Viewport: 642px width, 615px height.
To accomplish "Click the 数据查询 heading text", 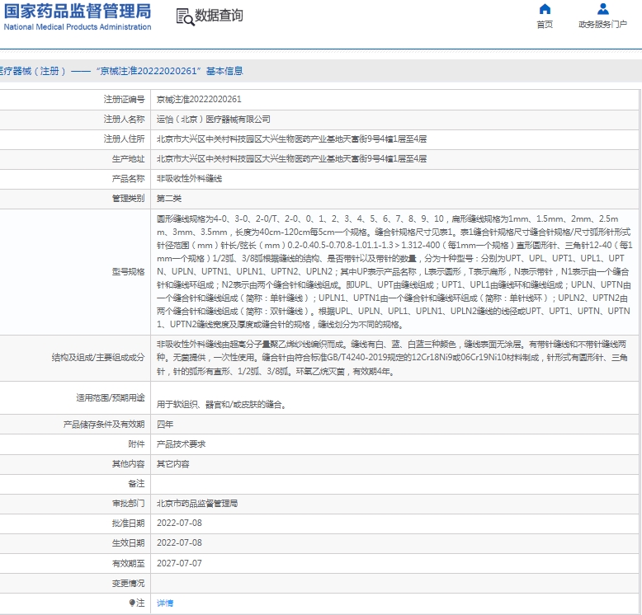I will [x=219, y=16].
